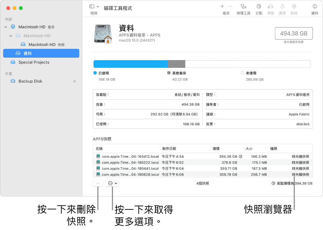Click the Special Projects disk icon
323x230 pixels.
pos(13,62)
